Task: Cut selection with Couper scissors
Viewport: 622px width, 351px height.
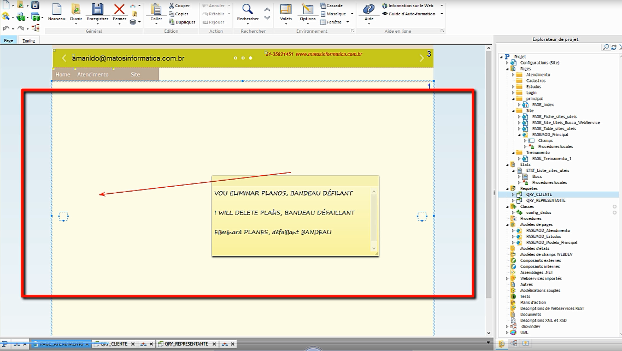Action: pyautogui.click(x=179, y=5)
